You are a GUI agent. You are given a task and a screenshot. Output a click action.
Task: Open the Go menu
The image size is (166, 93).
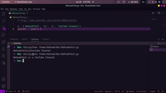[x=25, y=9]
